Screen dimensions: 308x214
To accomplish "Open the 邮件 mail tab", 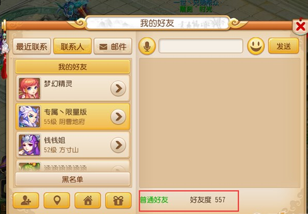I will tap(113, 47).
